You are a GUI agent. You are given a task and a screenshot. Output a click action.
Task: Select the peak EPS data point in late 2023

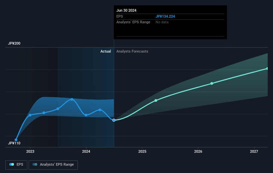72,99
